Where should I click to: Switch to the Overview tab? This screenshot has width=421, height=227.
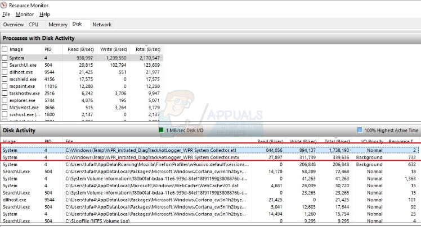(13, 25)
